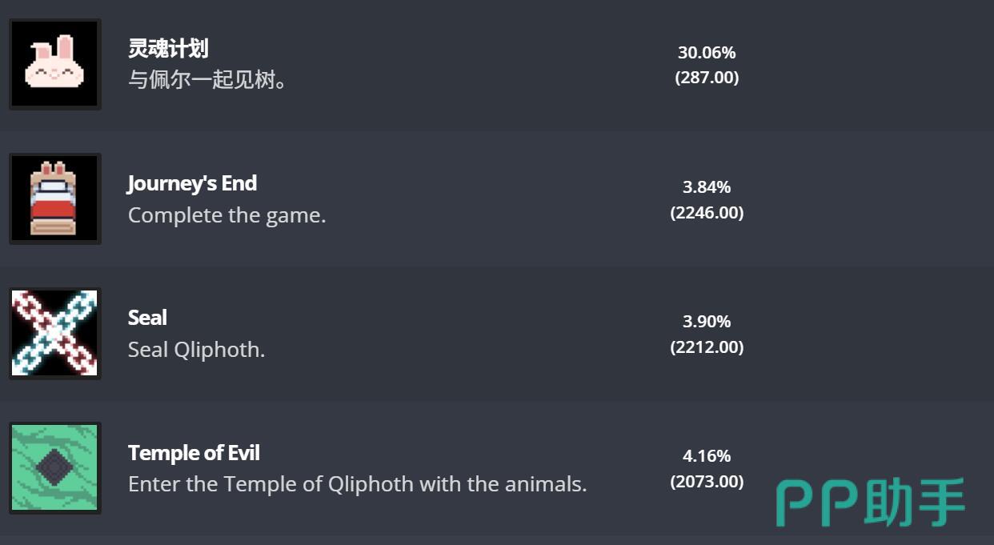Click the 3.84% completion percentage

click(x=707, y=187)
